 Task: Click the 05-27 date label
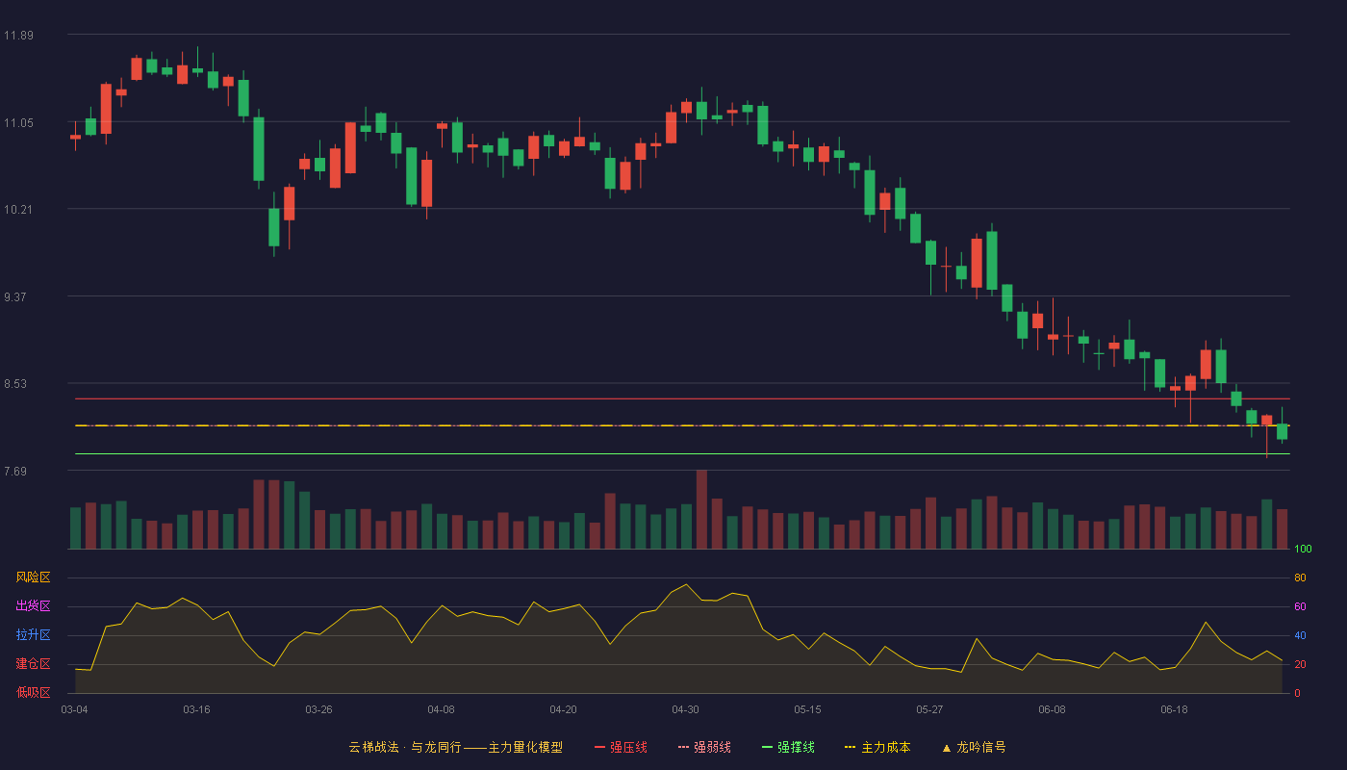pyautogui.click(x=929, y=709)
